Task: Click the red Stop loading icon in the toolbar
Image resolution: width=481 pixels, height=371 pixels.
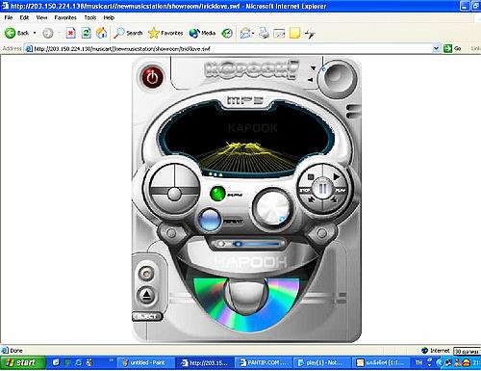Action: [70, 33]
